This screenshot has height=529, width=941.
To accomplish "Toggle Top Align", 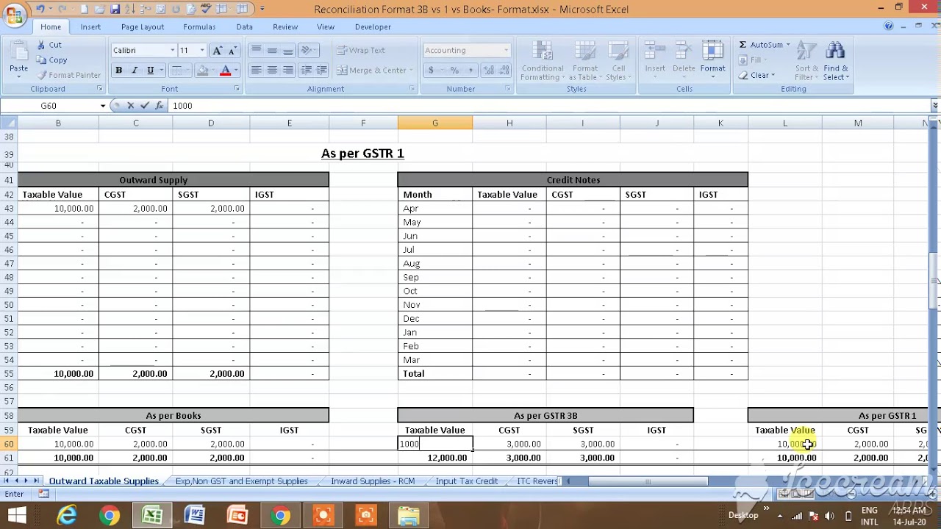I will click(x=256, y=50).
